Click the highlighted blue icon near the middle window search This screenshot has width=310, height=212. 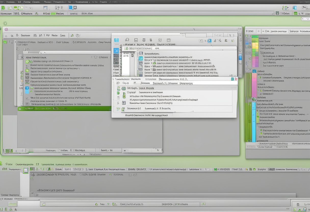tap(209, 41)
